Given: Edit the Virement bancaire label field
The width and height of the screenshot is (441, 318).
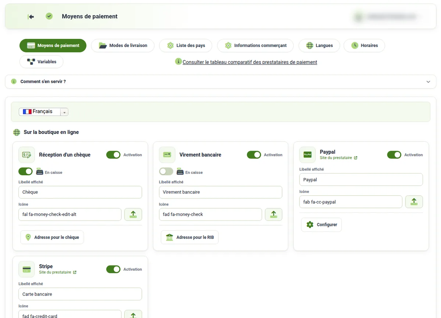Looking at the screenshot, I should pos(220,192).
